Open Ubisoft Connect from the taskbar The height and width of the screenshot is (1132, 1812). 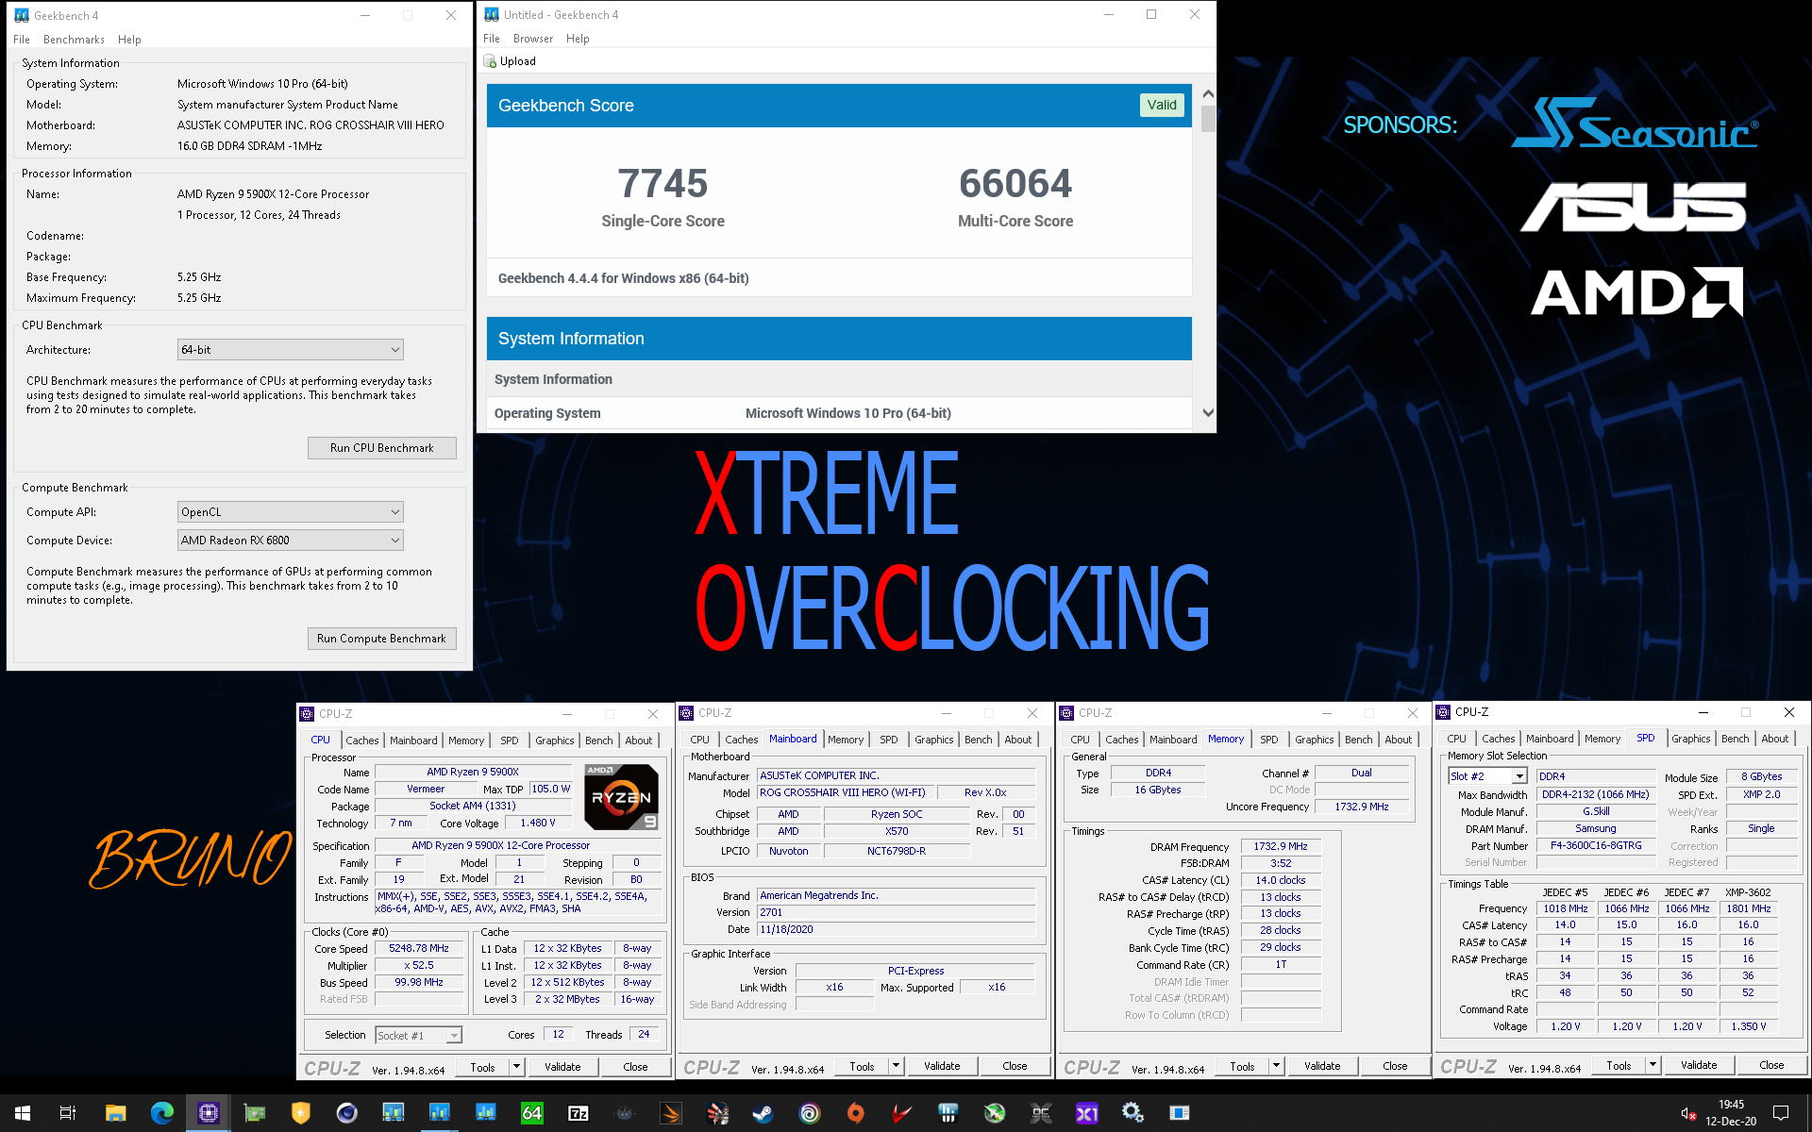point(810,1113)
